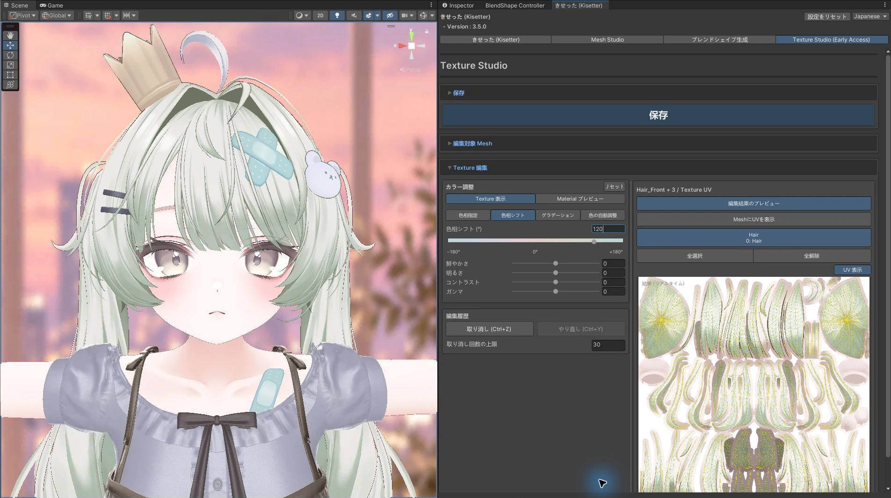Select the Rect transform tool

10,75
